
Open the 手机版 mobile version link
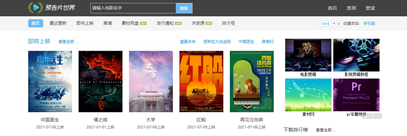(x=369, y=23)
